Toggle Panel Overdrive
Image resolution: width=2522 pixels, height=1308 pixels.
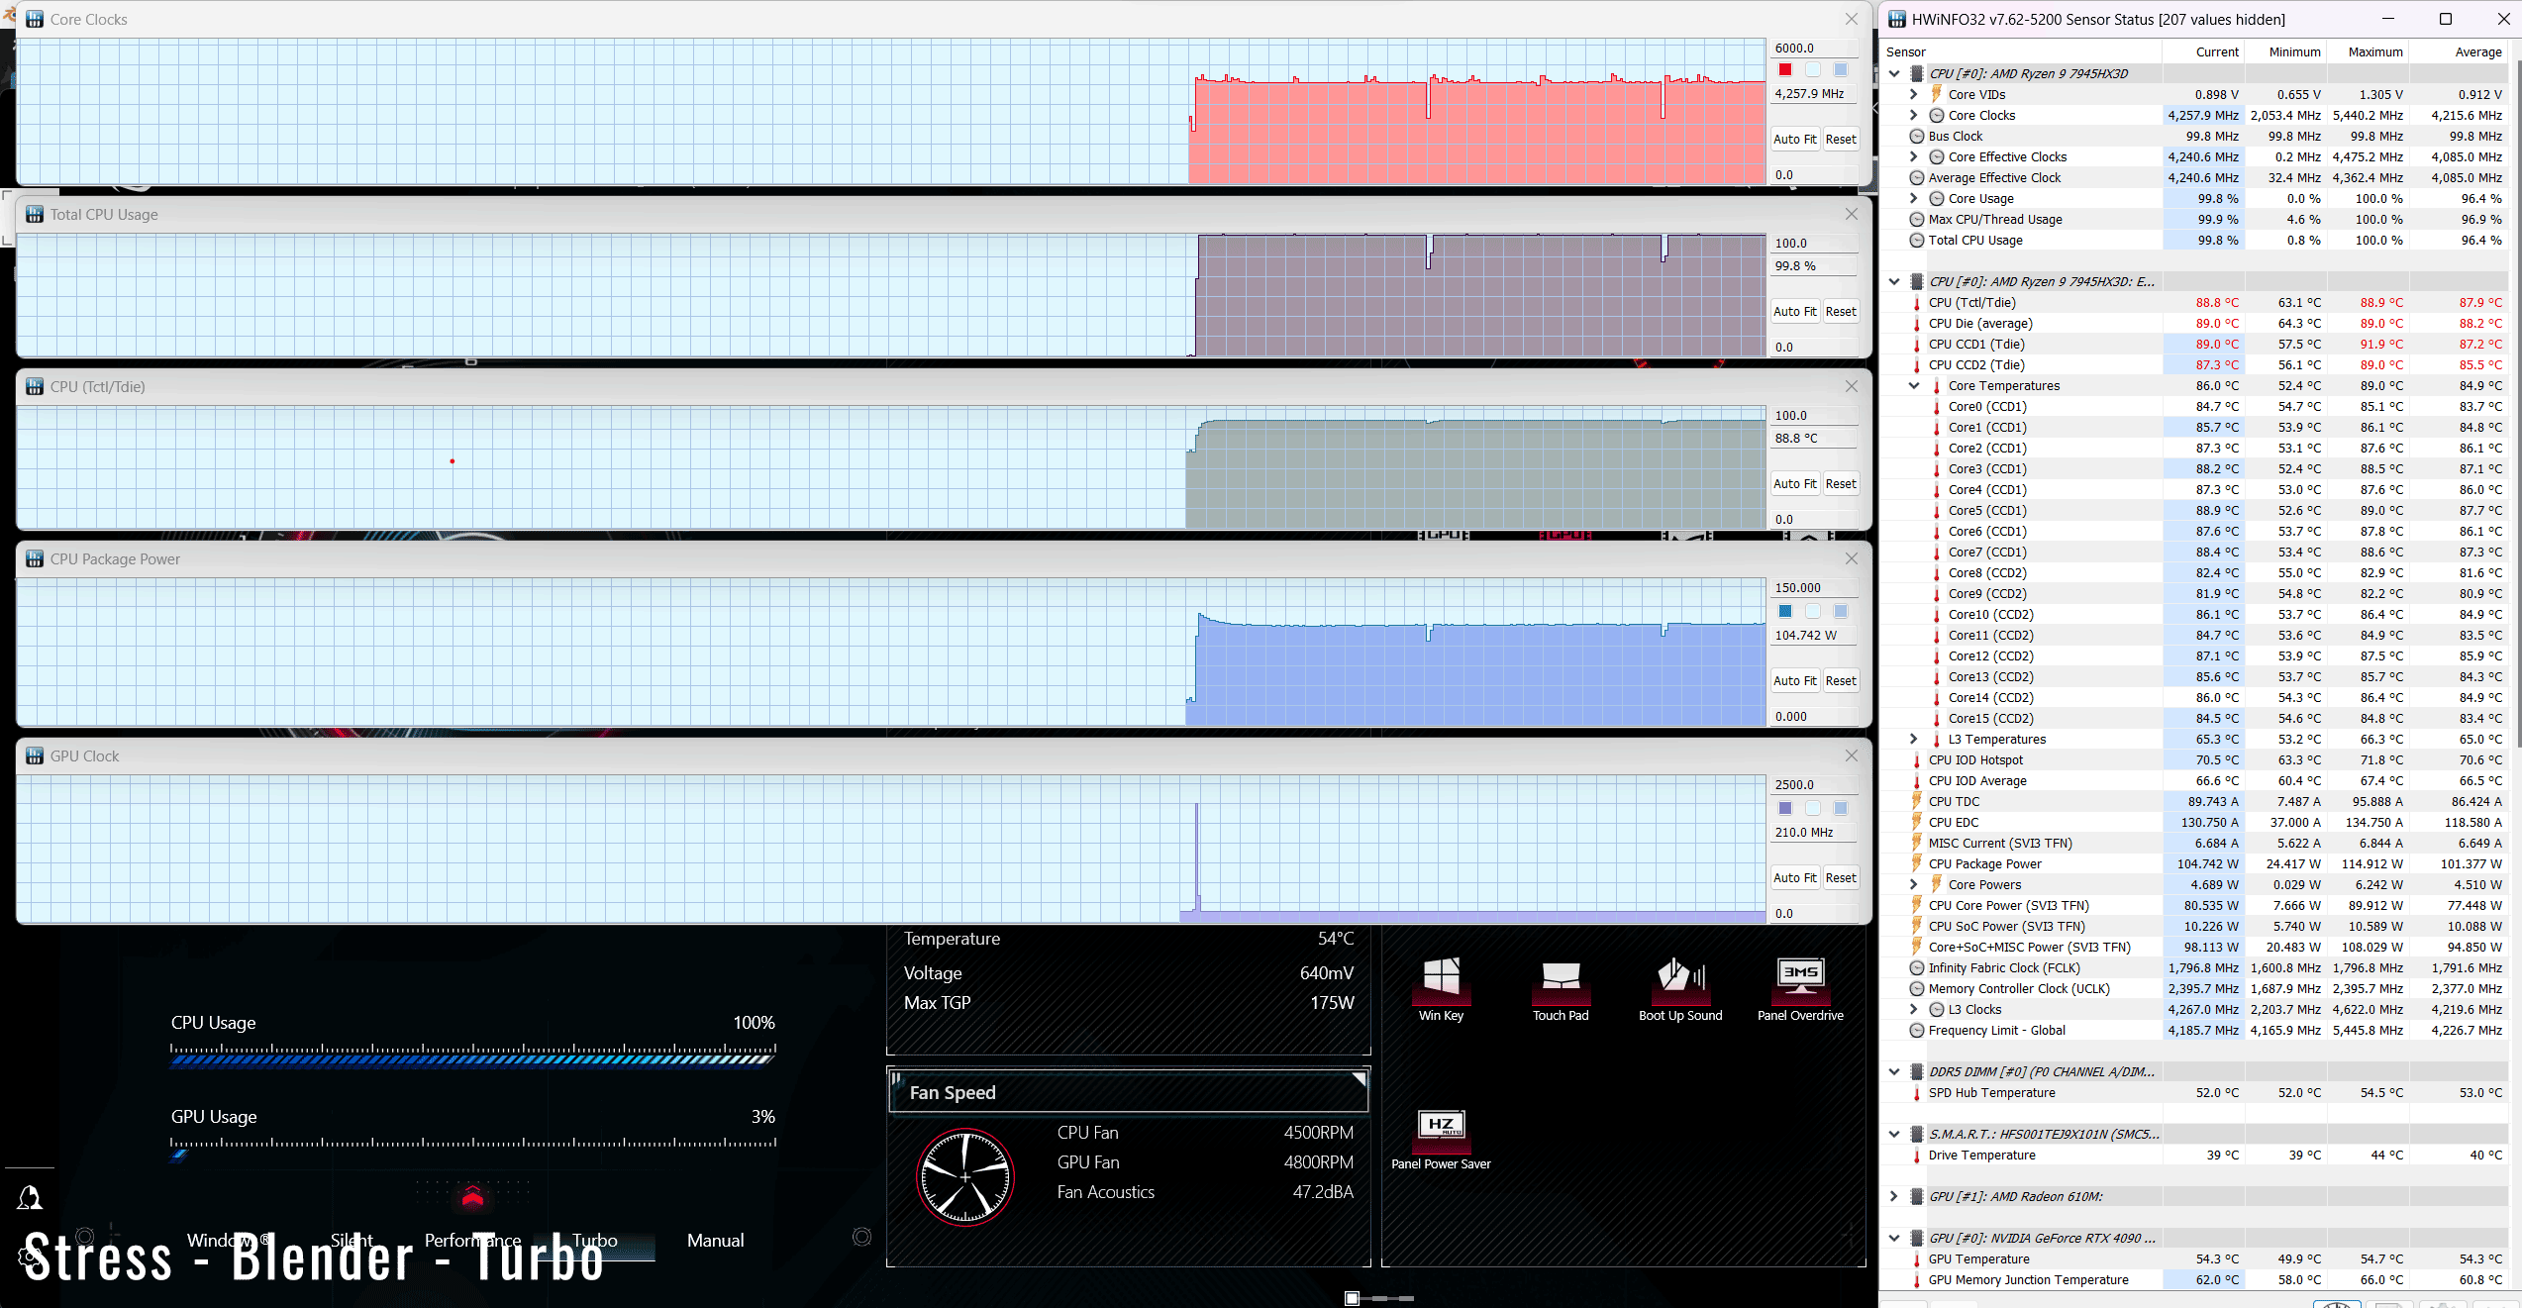coord(1800,988)
